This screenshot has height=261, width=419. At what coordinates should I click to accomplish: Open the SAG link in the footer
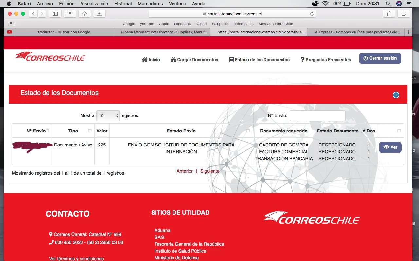coord(159,237)
